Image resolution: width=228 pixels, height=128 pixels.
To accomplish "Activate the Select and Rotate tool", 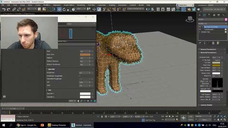I will point(64,10).
